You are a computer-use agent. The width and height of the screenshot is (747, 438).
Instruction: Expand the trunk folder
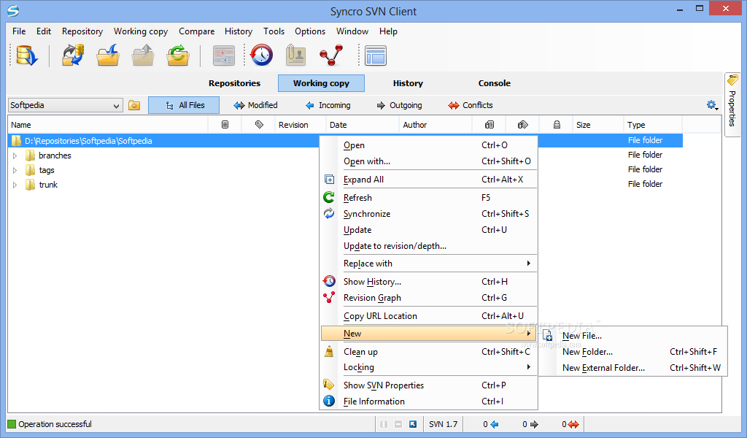click(x=15, y=185)
